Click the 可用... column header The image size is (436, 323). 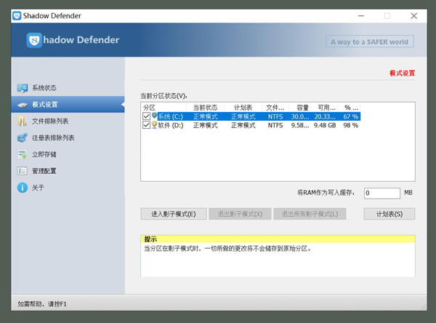pos(325,108)
